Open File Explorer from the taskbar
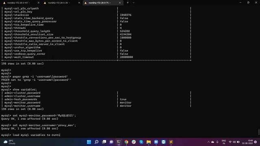Viewport: 260px width, 146px height. (x=149, y=142)
